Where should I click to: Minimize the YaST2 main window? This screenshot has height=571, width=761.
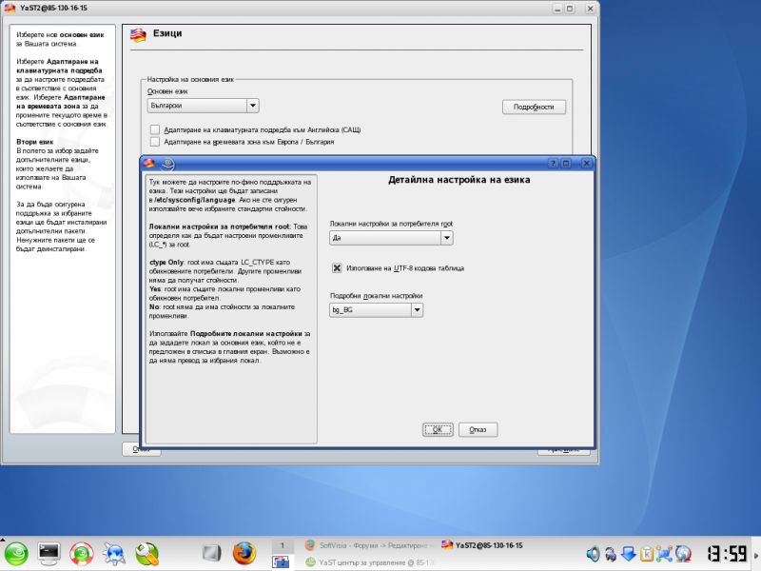click(x=557, y=9)
